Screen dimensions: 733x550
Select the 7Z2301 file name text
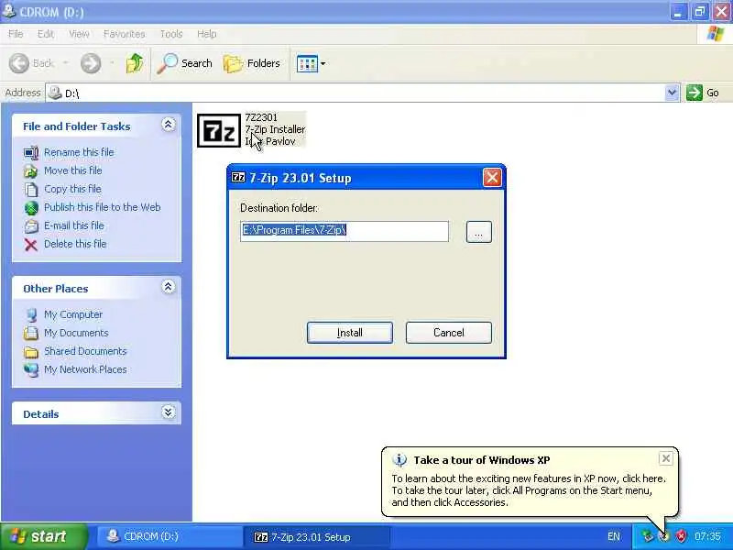pyautogui.click(x=261, y=117)
